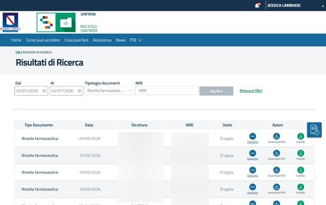Download PDF for the second 18/05/2026 prescription
The width and height of the screenshot is (326, 205).
coord(276,189)
